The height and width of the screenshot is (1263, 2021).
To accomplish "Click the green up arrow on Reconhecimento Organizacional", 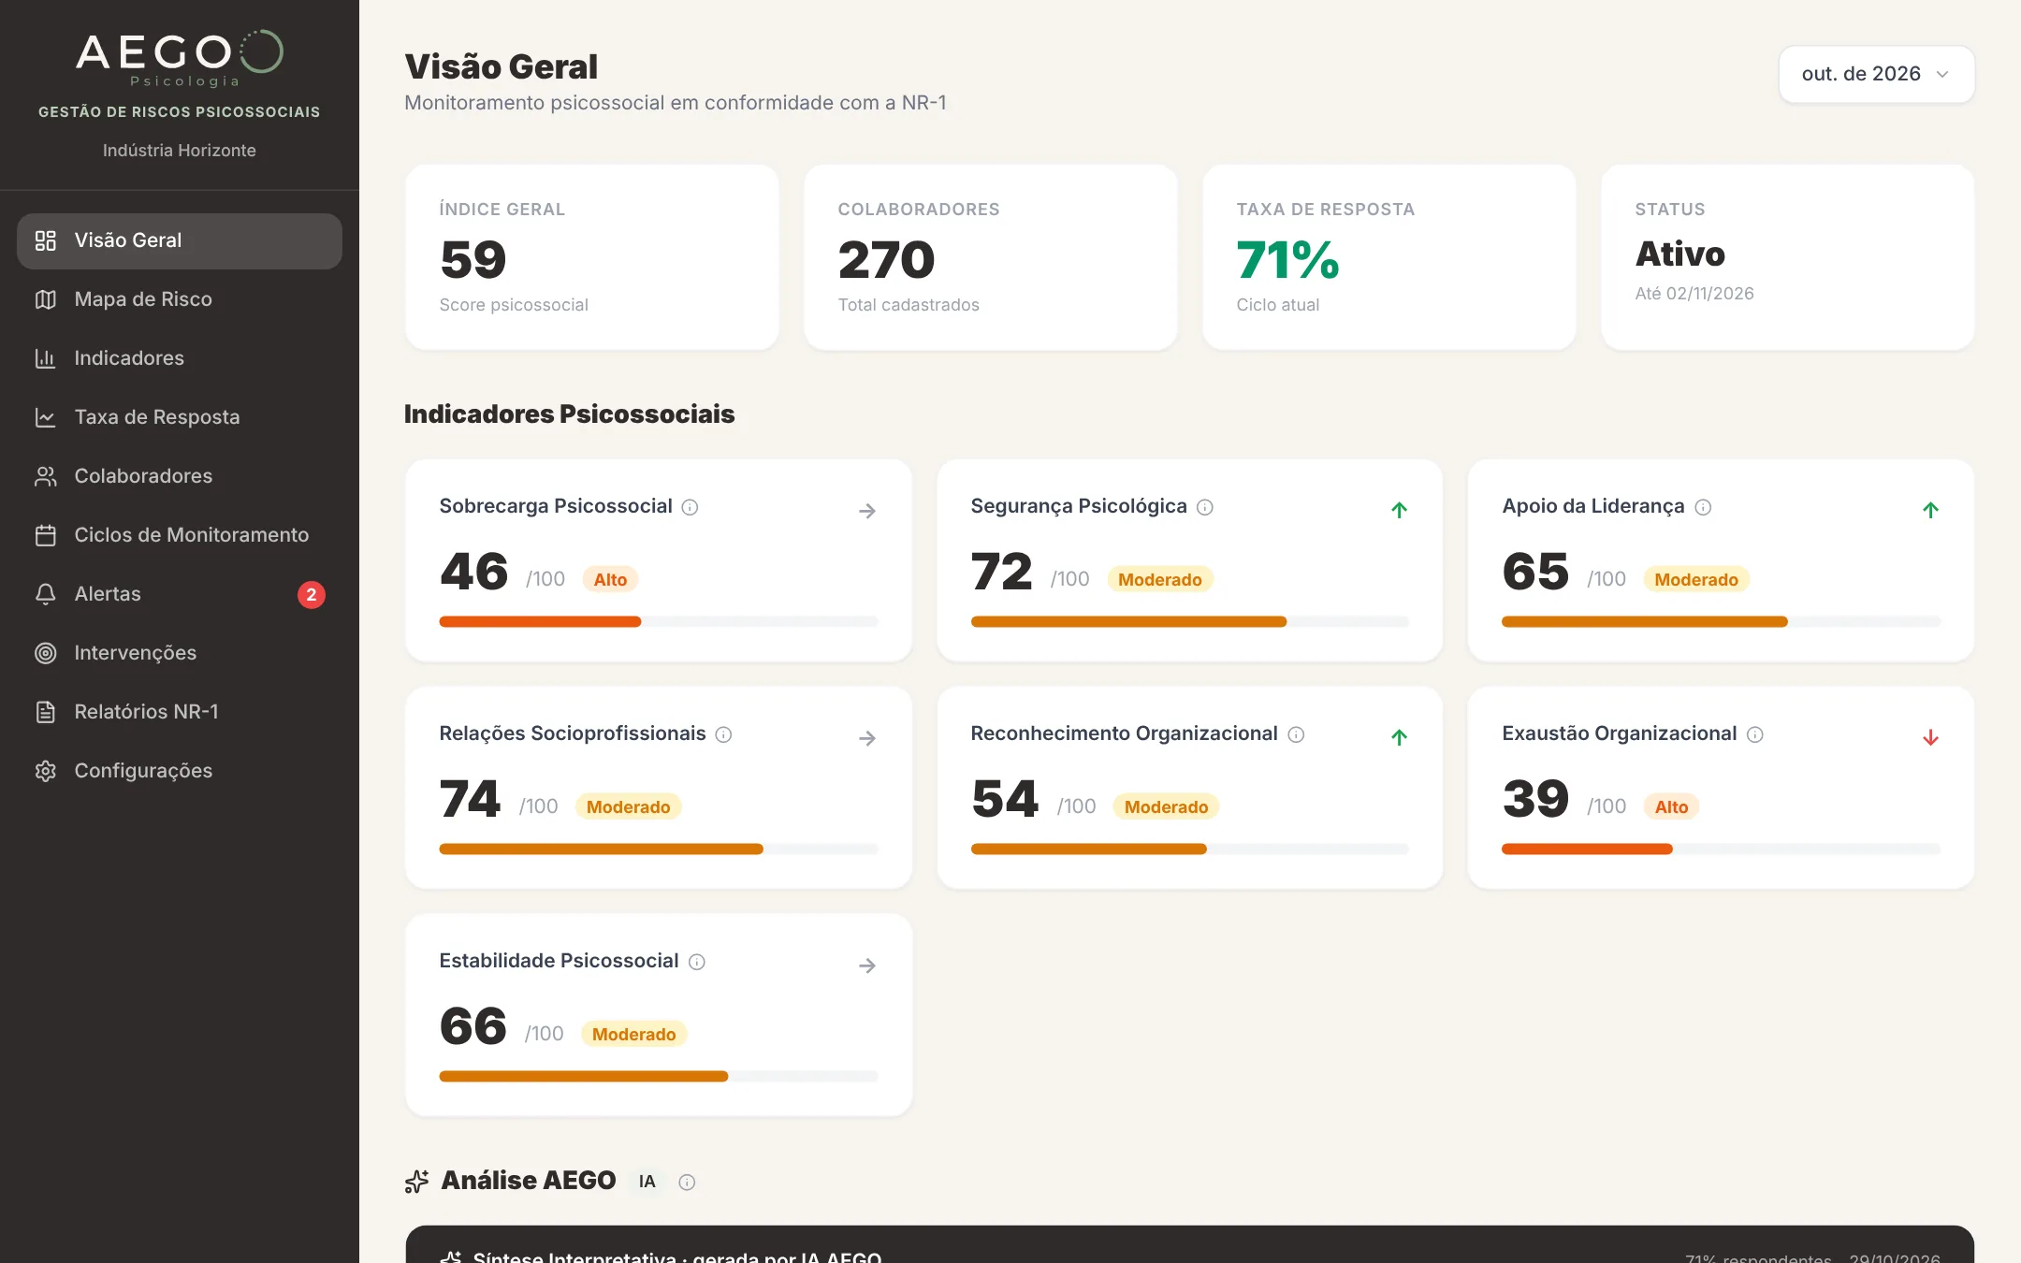I will (1399, 738).
